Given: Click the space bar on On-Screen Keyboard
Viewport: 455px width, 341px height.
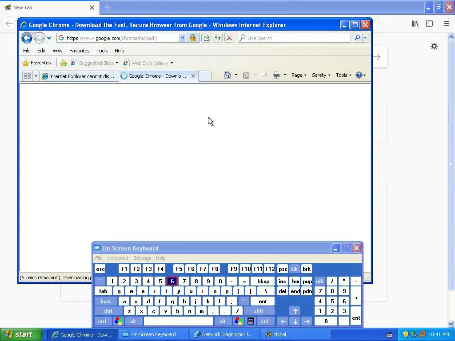Looking at the screenshot, I should (x=179, y=321).
